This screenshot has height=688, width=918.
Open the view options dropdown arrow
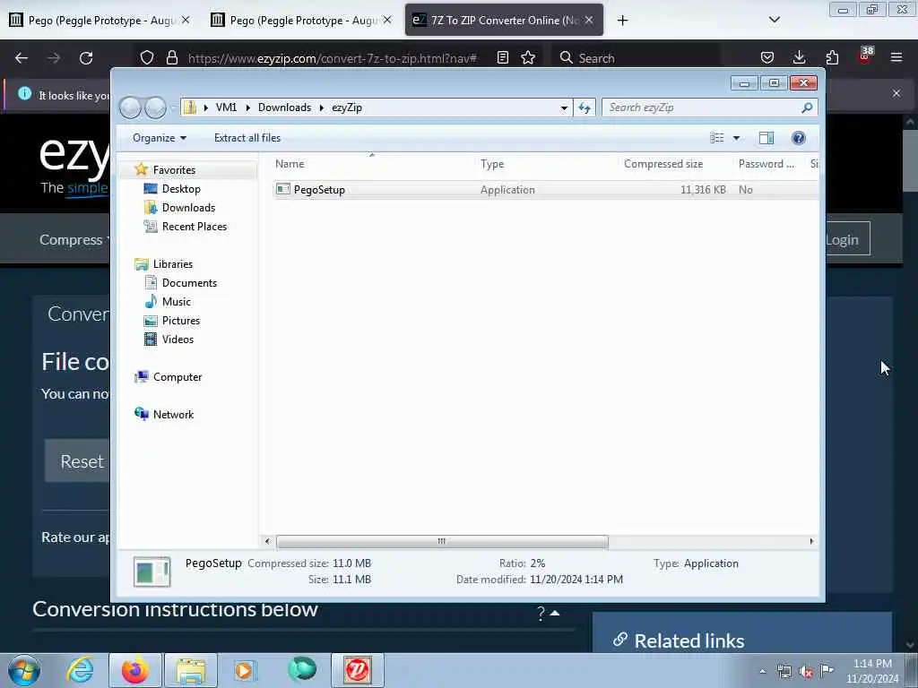737,138
